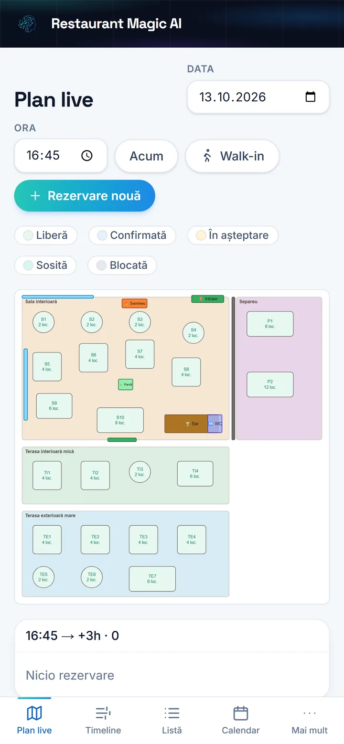Viewport: 344px width, 744px height.
Task: Open the calendar picker icon in date field
Action: click(x=311, y=97)
